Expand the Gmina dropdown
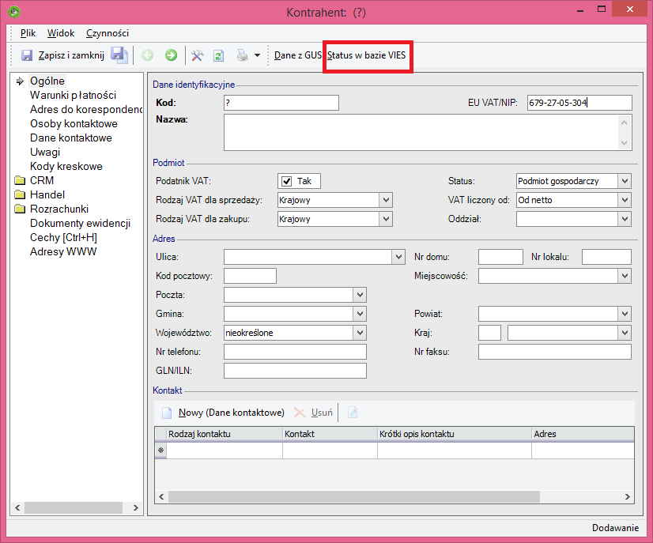Screen dimensions: 653x543 360,314
